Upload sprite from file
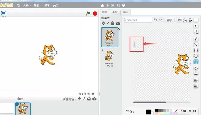The width and height of the screenshot is (201, 115). pos(89,99)
